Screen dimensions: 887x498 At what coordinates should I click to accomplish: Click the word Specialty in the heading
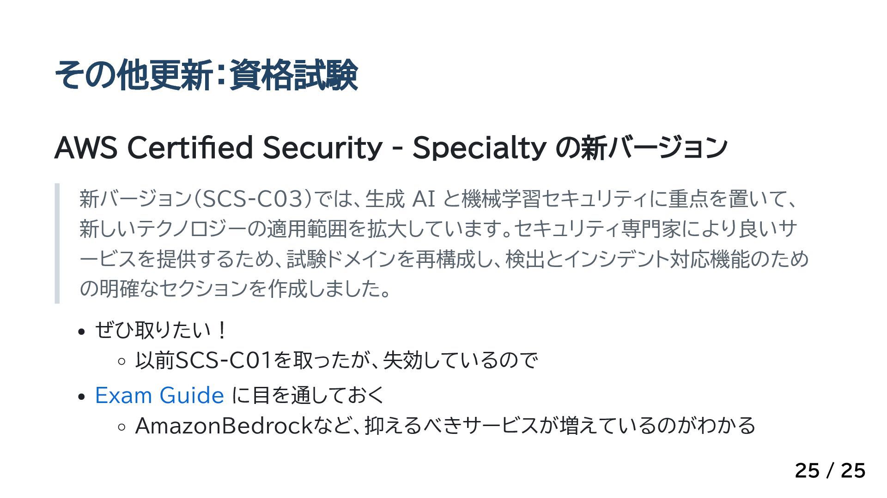[479, 148]
